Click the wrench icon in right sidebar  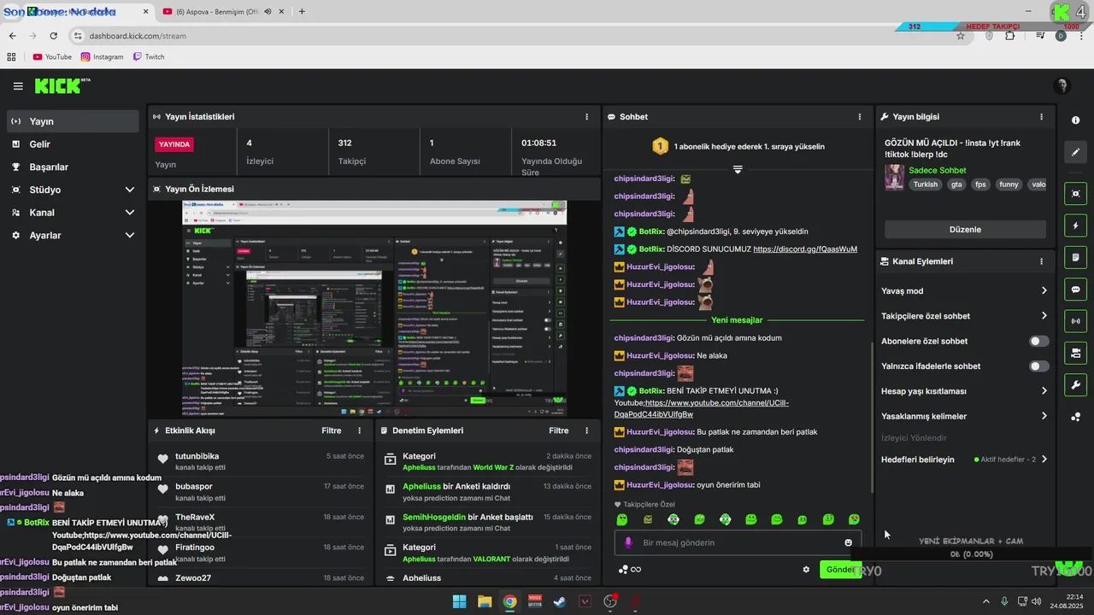(x=1075, y=384)
